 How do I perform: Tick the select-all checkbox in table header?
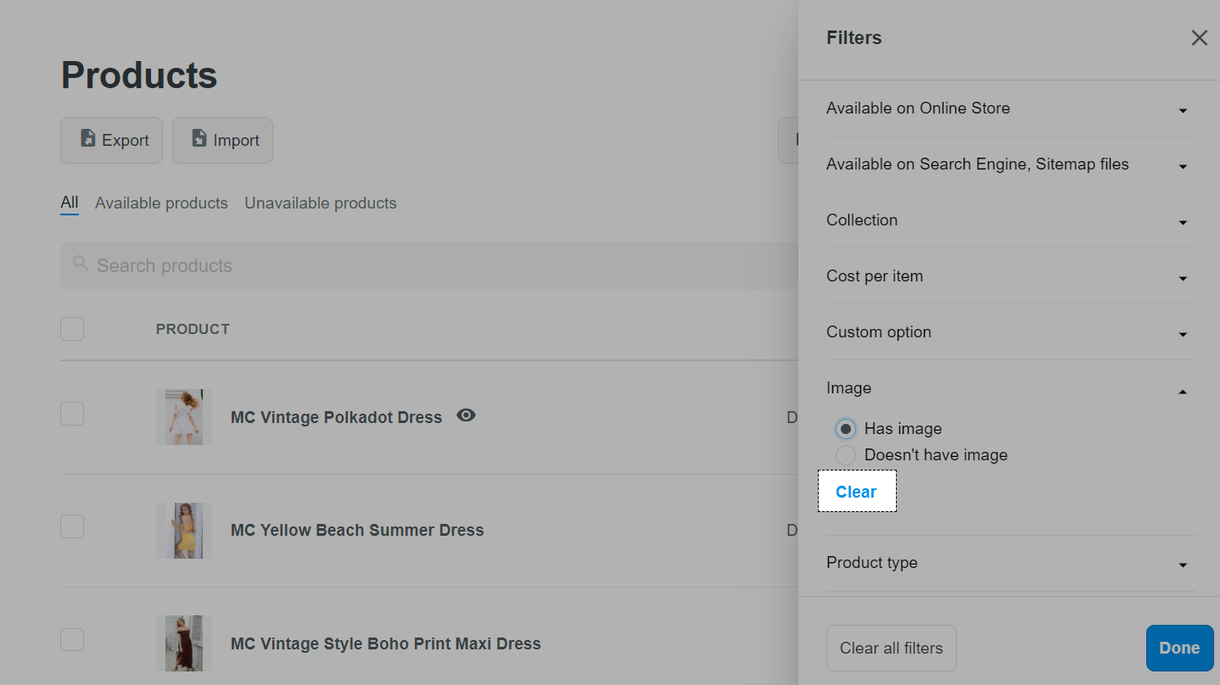72,329
